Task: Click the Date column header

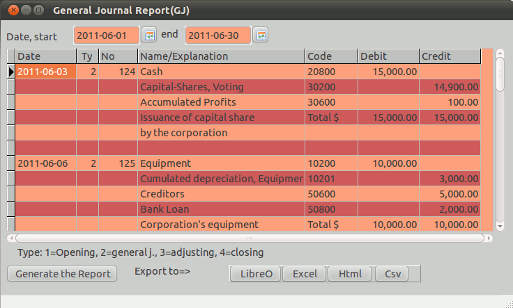Action: pyautogui.click(x=45, y=56)
